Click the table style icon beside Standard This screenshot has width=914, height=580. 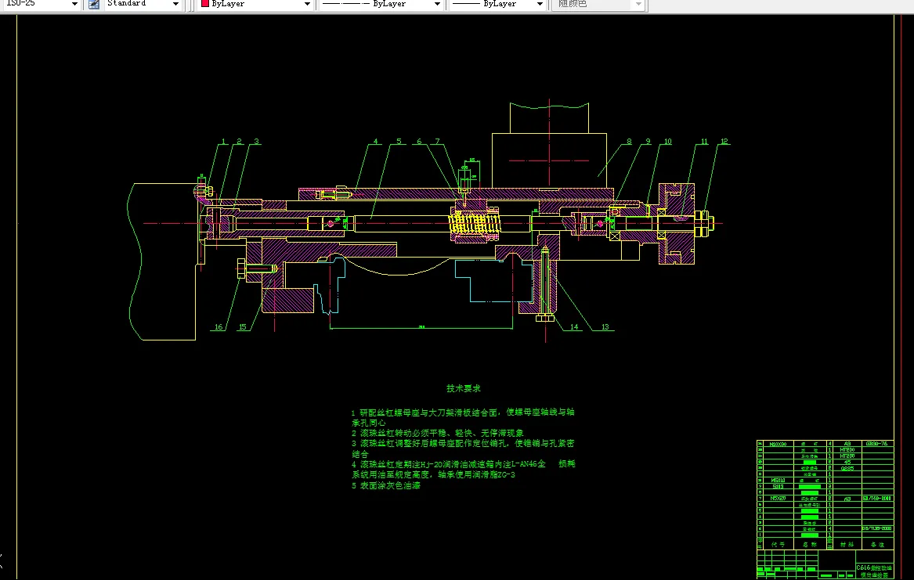pyautogui.click(x=94, y=4)
